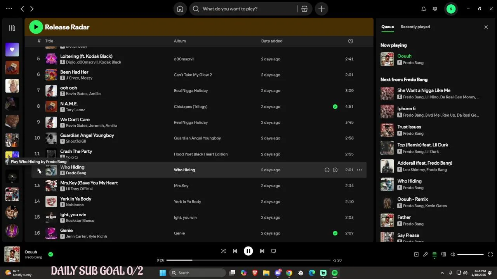Open Discord from taskbar
This screenshot has width=497, height=279.
click(278, 273)
